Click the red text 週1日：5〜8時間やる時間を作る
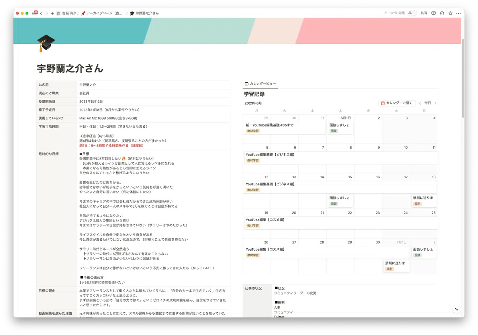Screen dimensions: 478x335 tap(112, 146)
